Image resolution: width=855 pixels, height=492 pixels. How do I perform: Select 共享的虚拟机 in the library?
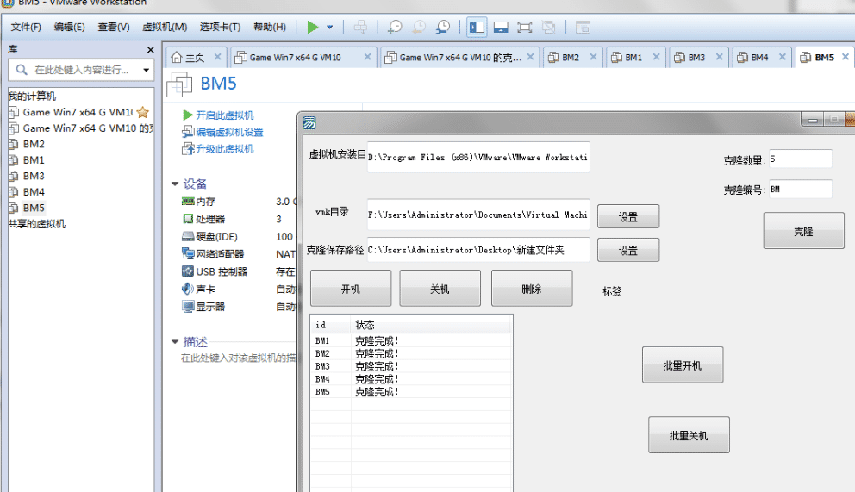point(37,224)
